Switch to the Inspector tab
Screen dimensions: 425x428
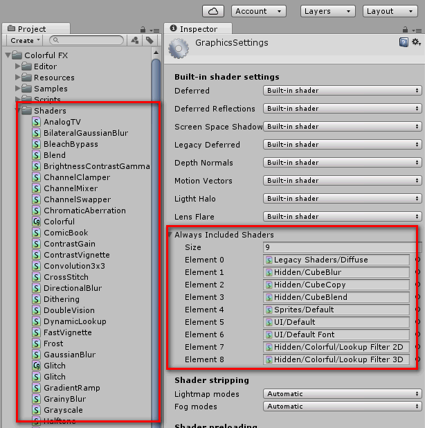click(x=199, y=28)
